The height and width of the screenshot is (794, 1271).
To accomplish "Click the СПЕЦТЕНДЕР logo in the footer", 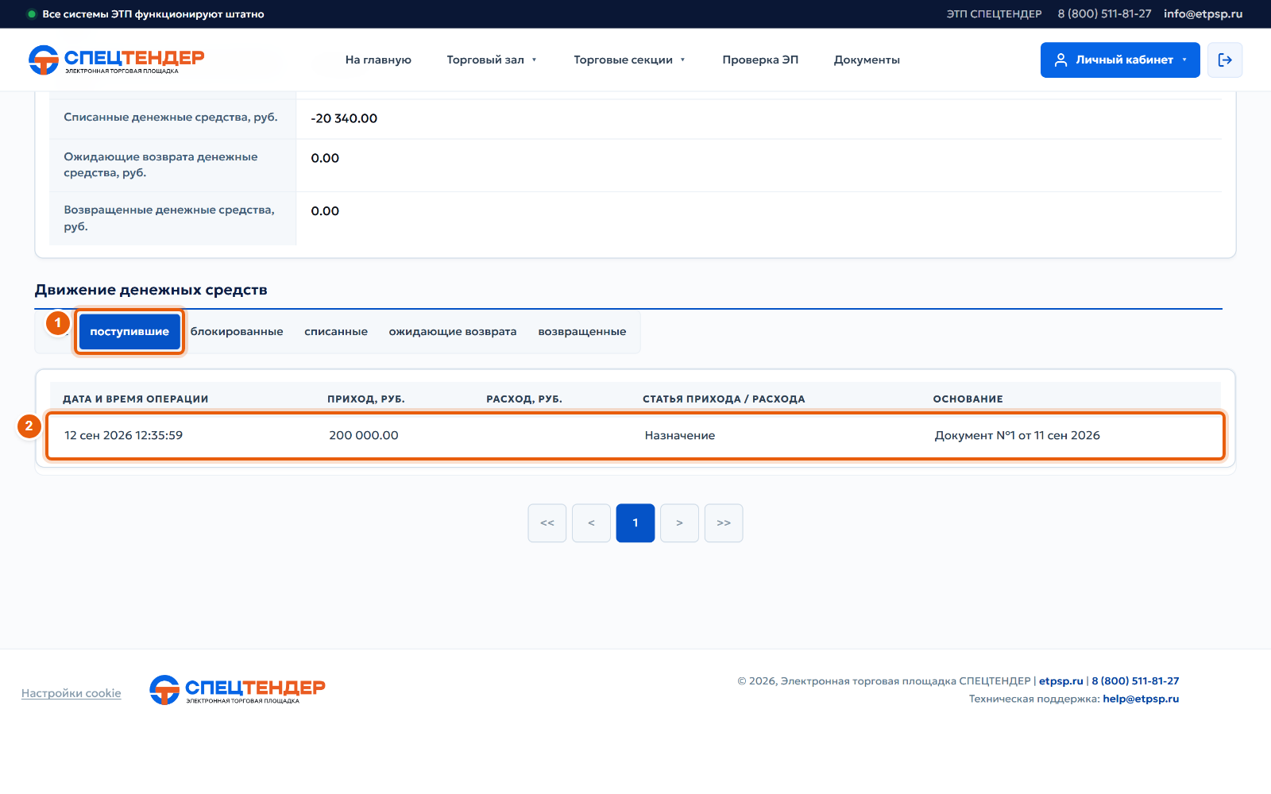I will [x=238, y=690].
